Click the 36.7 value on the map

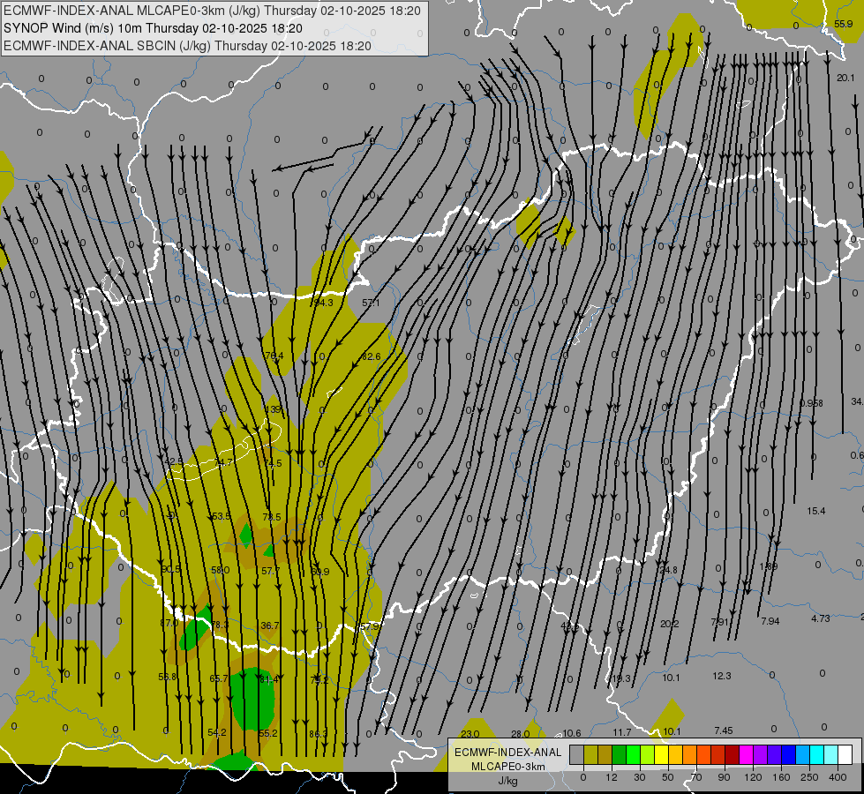coord(270,625)
